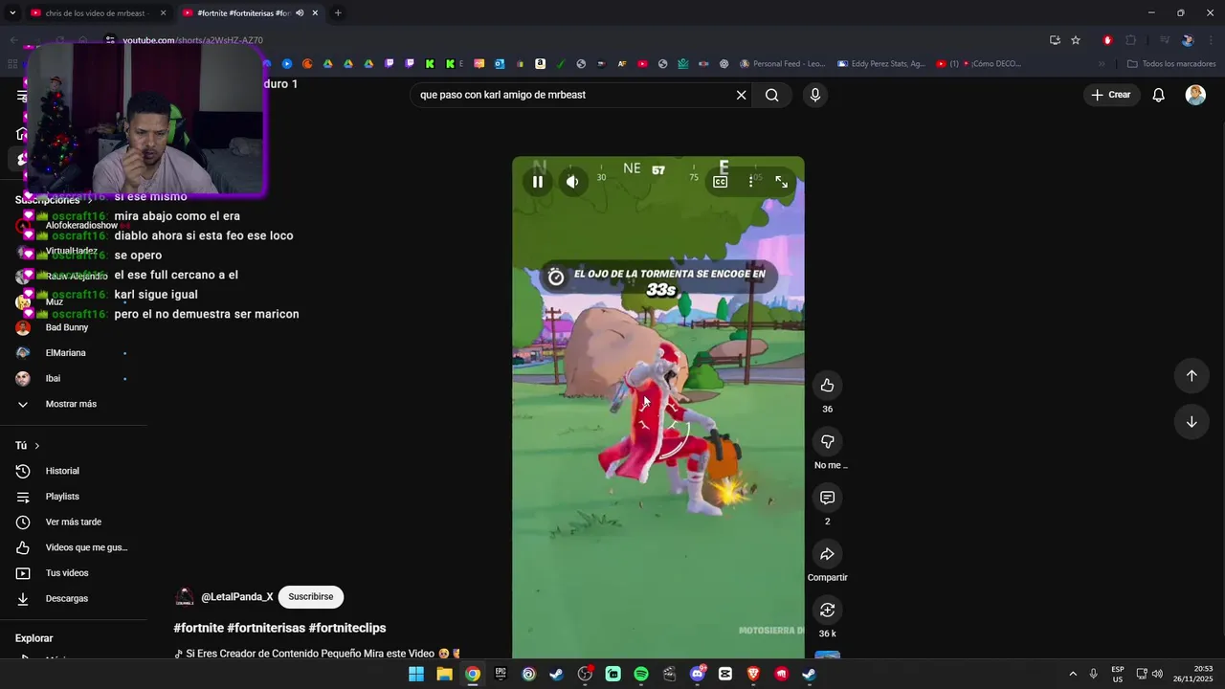Open the #fortniterisas hashtag link
Viewport: 1225px width, 689px height.
point(266,628)
